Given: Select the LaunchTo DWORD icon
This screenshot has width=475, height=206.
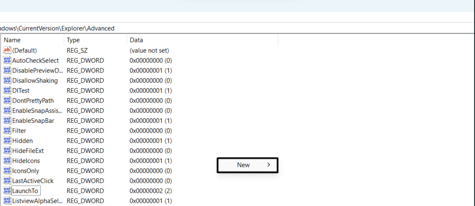Looking at the screenshot, I should click(6, 191).
